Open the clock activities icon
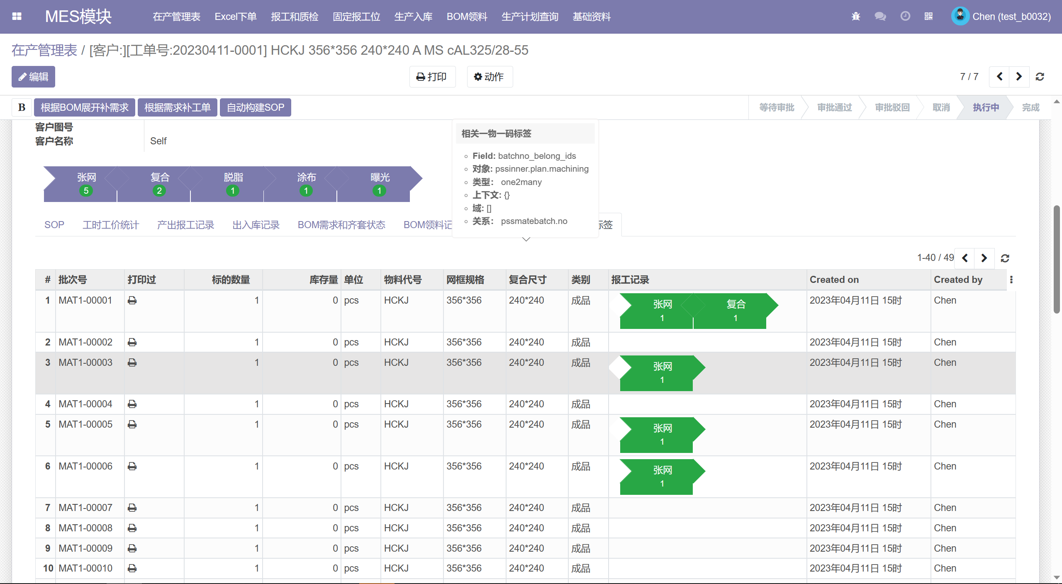This screenshot has width=1062, height=584. tap(905, 17)
